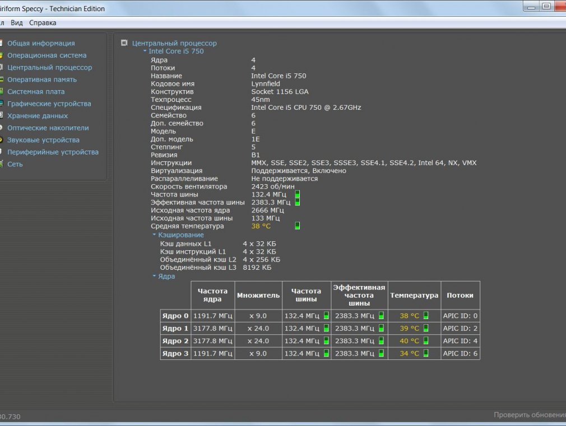
Task: Click Ядро 1 temperature graph icon
Action: pyautogui.click(x=426, y=328)
